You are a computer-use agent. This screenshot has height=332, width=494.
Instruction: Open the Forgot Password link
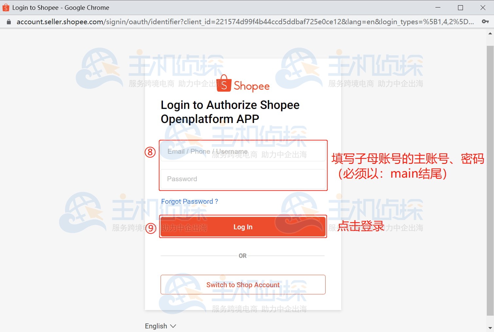click(189, 201)
